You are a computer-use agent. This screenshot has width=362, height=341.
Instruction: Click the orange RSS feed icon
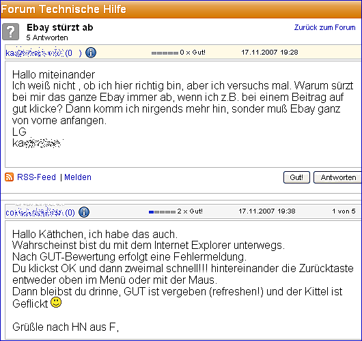[10, 177]
